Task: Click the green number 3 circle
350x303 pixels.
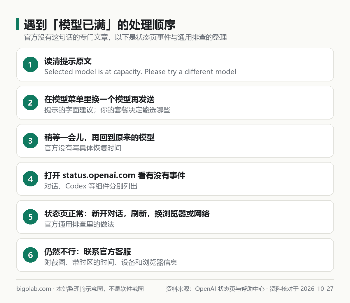Action: tap(30, 141)
